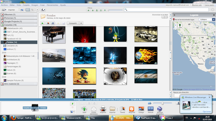This screenshot has width=216, height=121.
Task: Click the add placemark pin on map
Action: tap(180, 26)
